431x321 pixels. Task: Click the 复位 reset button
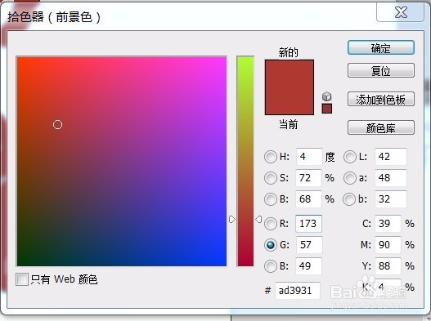(380, 70)
